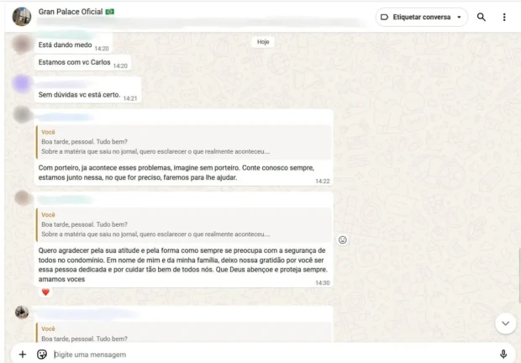521x363 pixels.
Task: Start recording with the microphone icon
Action: pyautogui.click(x=503, y=355)
